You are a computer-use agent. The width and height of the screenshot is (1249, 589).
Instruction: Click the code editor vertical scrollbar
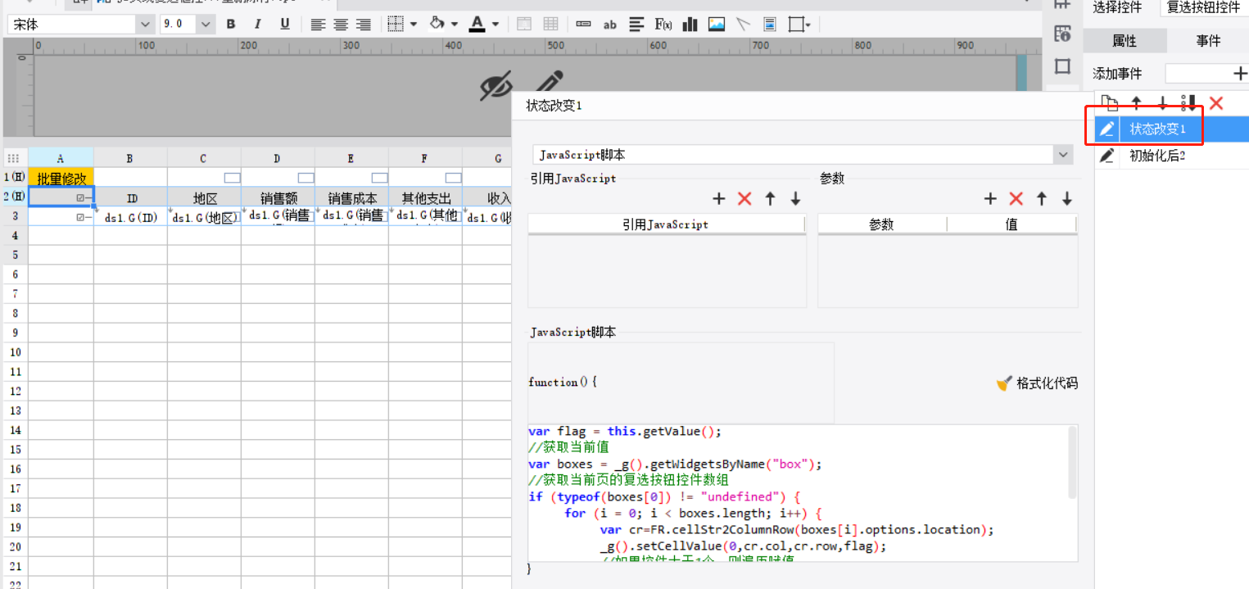click(x=1073, y=463)
